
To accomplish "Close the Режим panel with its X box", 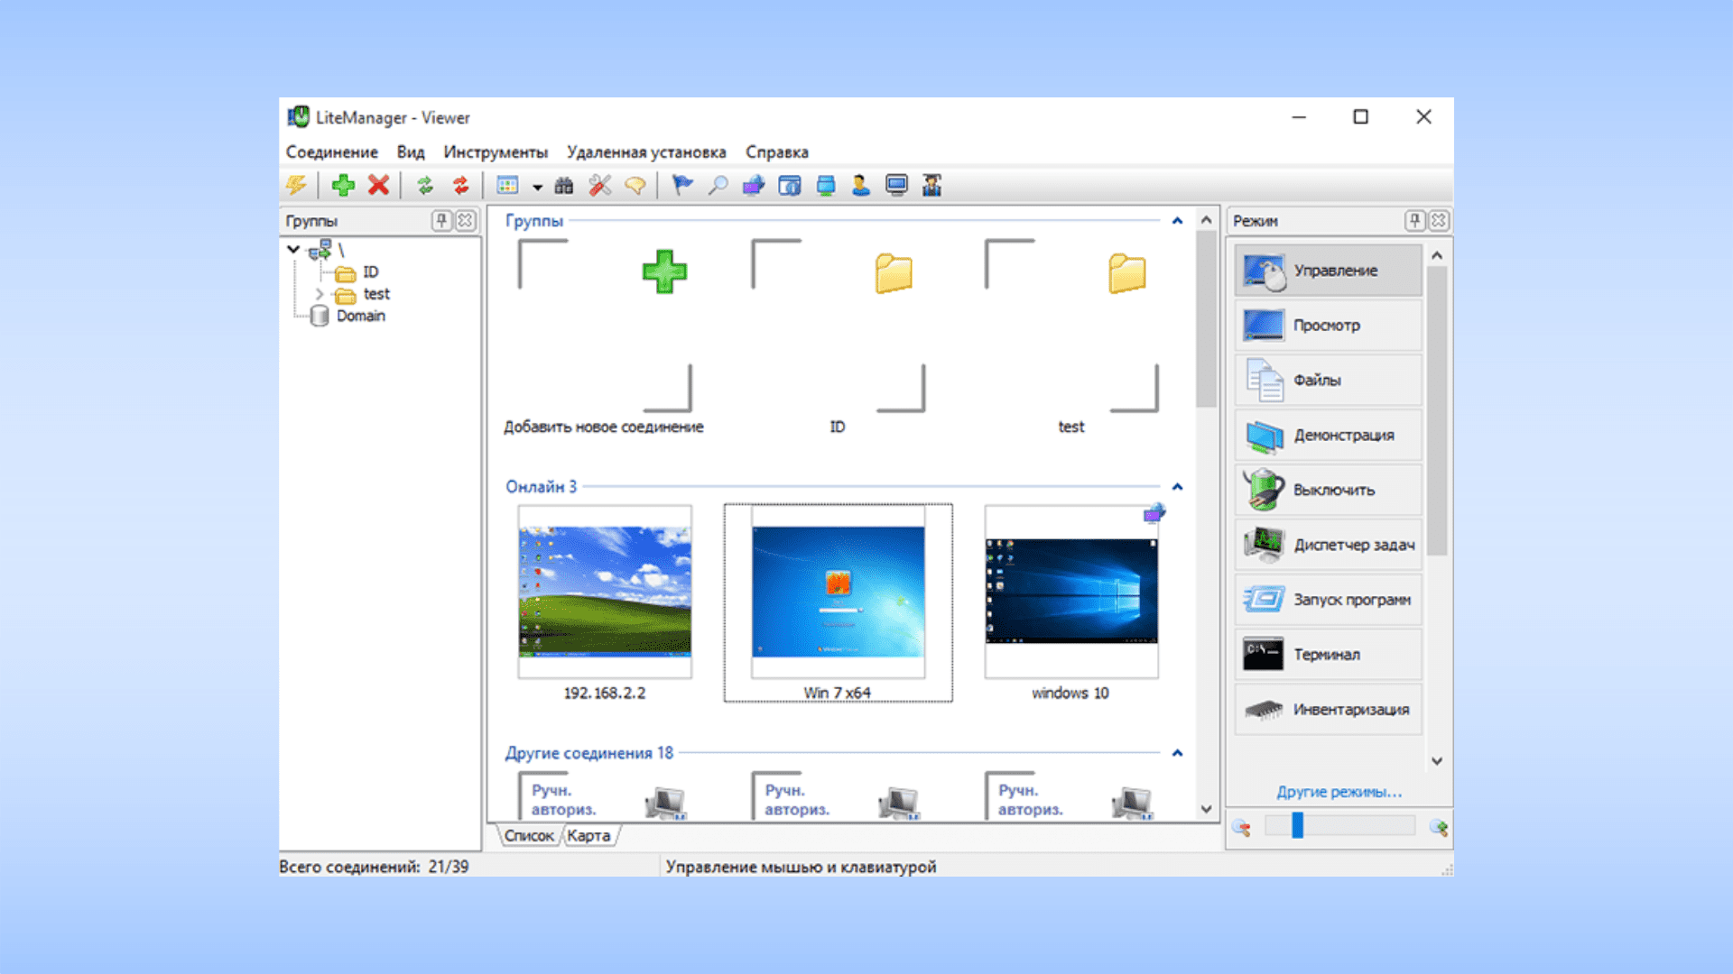I will point(1439,221).
